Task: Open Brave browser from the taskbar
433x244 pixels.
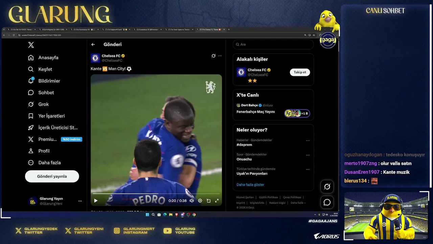Action: click(177, 215)
